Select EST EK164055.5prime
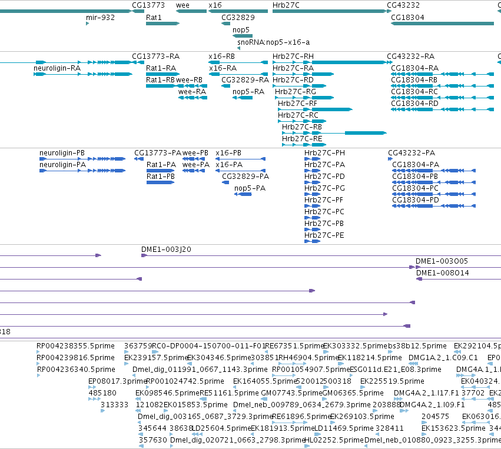 point(265,381)
